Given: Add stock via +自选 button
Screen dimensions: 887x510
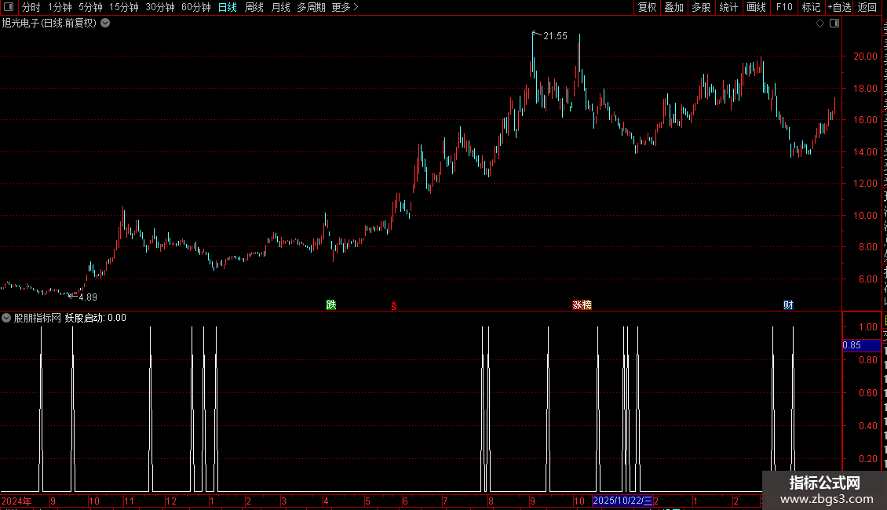Looking at the screenshot, I should coord(839,7).
